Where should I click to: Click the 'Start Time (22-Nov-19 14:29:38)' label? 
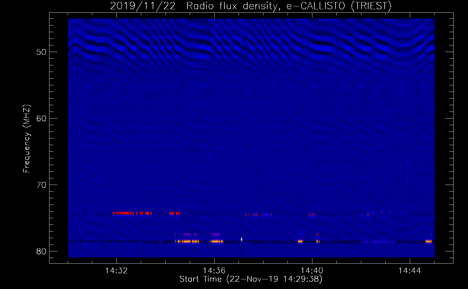pos(251,279)
